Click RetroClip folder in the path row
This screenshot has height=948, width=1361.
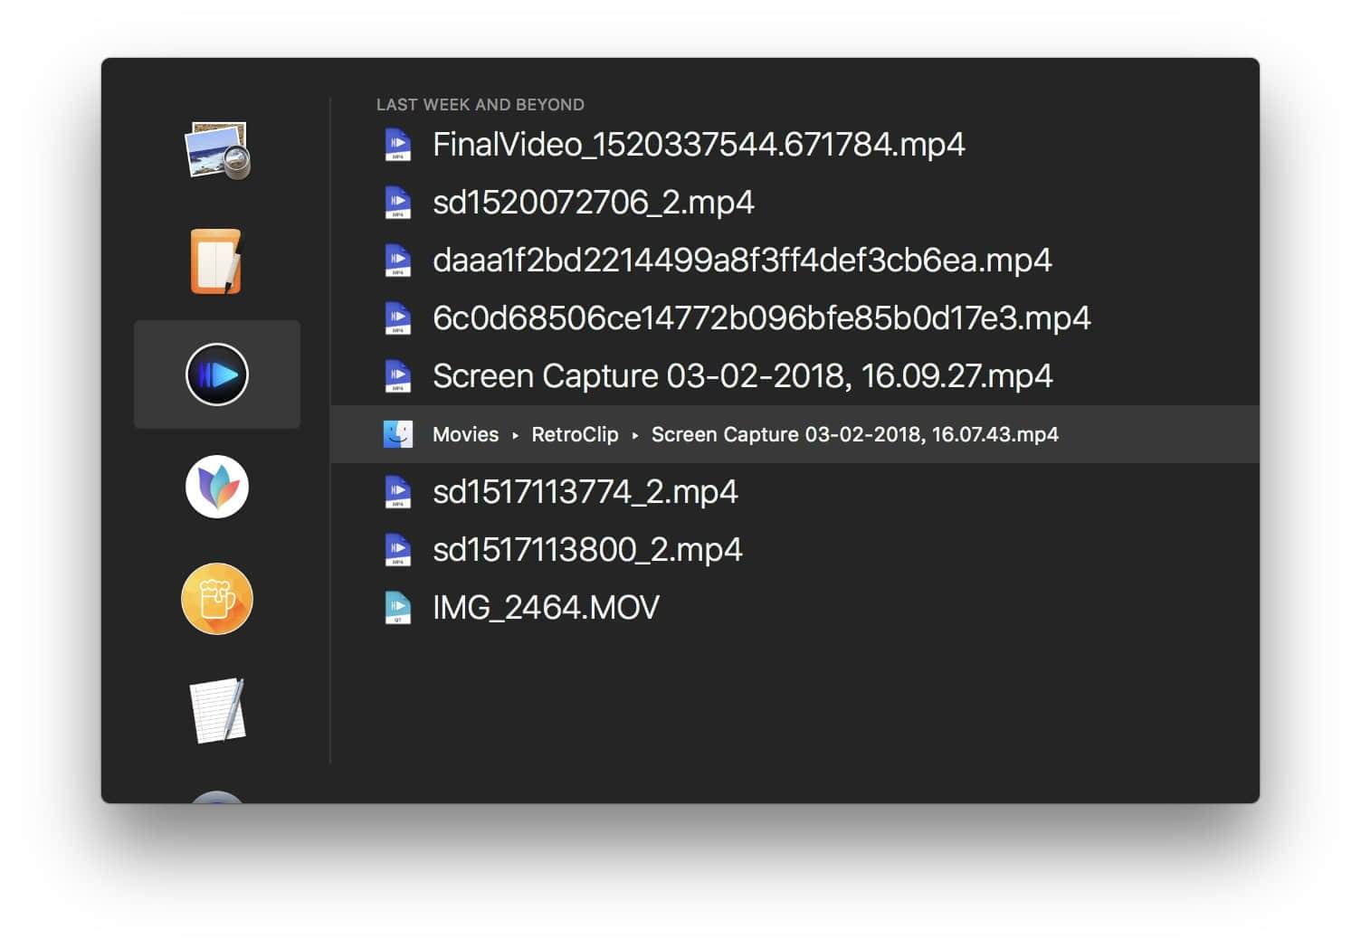click(575, 434)
